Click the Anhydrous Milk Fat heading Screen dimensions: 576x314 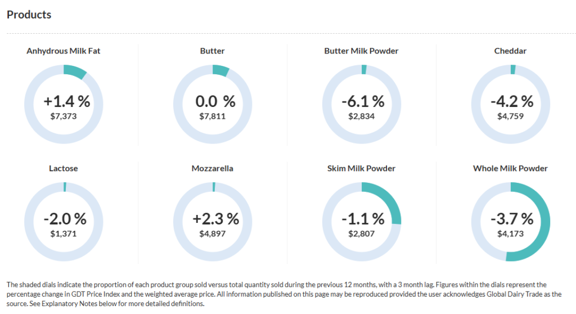click(x=63, y=51)
